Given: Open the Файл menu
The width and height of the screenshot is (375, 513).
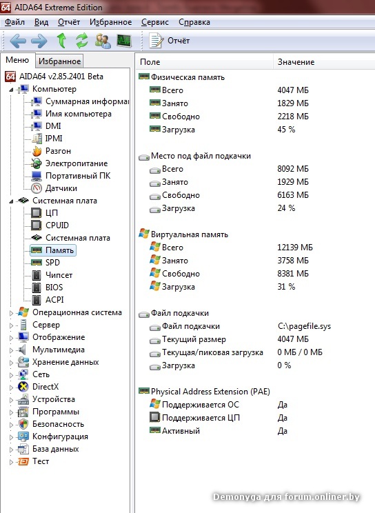Looking at the screenshot, I should click(x=14, y=22).
